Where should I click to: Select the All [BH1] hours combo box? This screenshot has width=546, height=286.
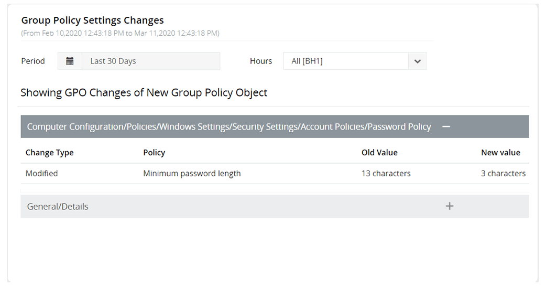346,61
